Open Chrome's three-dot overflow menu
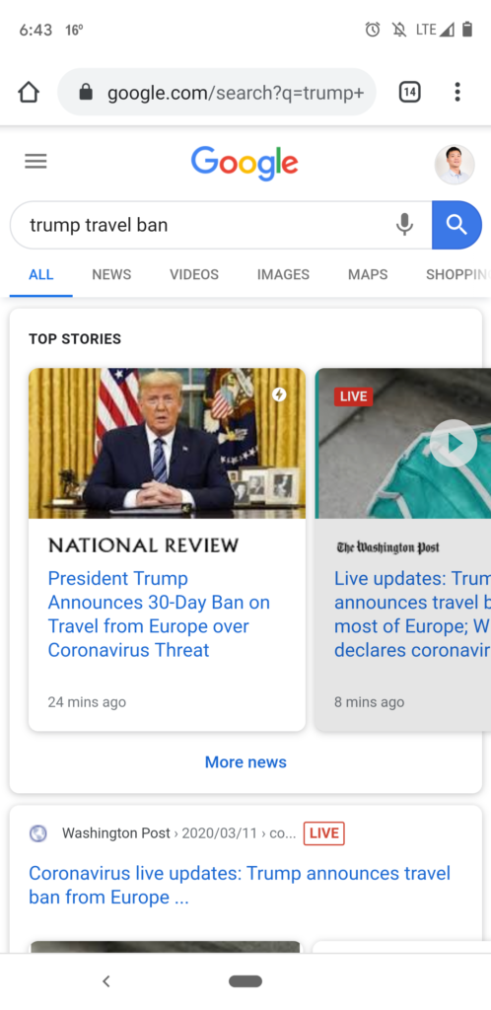Image resolution: width=491 pixels, height=1010 pixels. (x=456, y=92)
